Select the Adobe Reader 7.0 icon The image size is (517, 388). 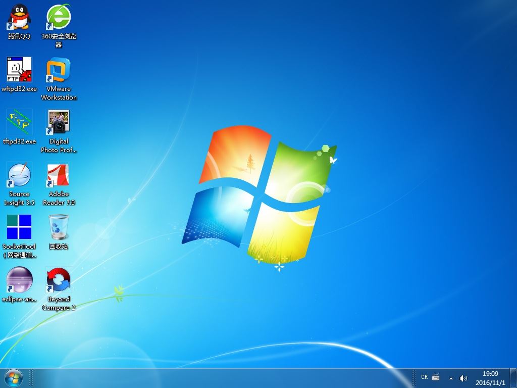(59, 174)
